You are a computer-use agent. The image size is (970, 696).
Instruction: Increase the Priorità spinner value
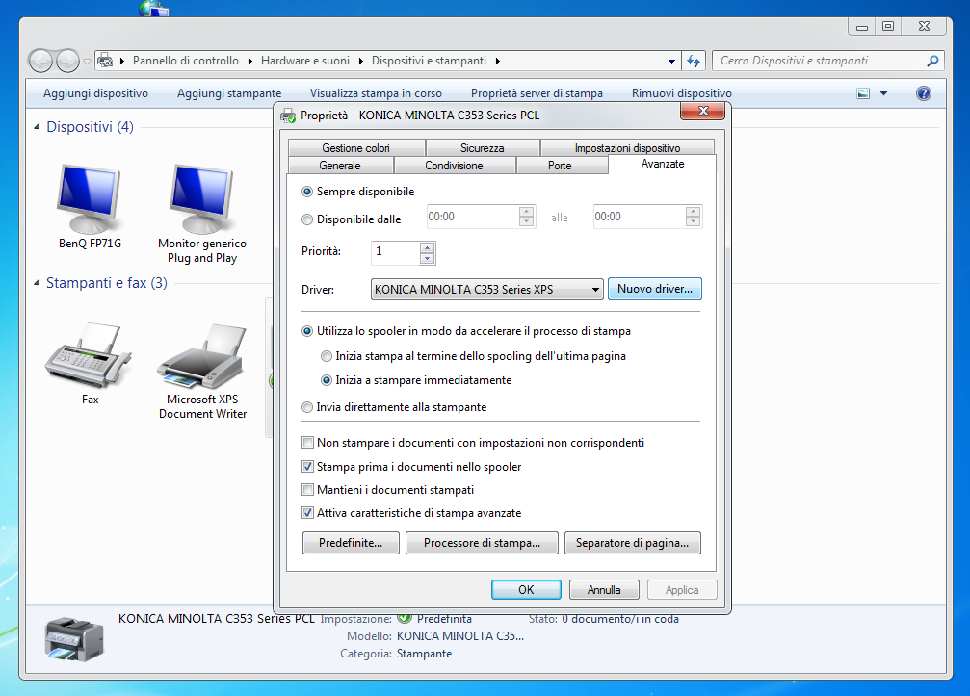click(x=428, y=247)
